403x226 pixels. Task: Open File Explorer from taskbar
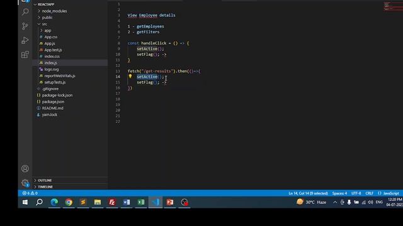coord(98,202)
